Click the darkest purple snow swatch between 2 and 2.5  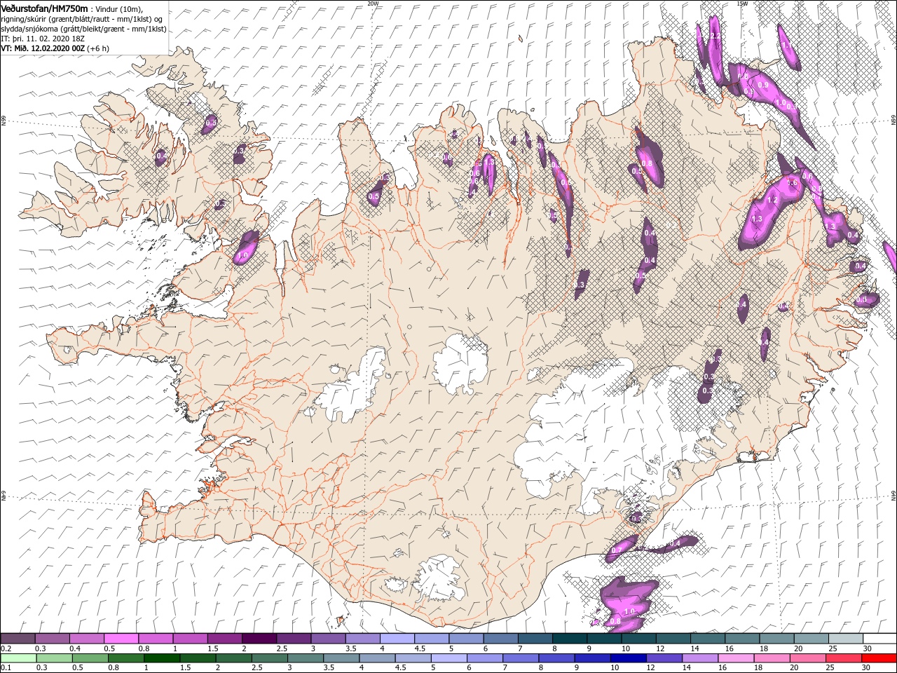[x=259, y=639]
